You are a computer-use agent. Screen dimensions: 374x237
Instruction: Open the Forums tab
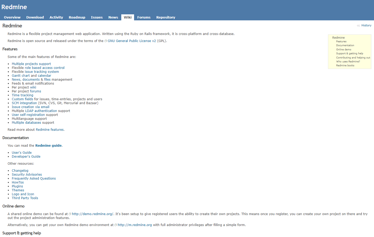[144, 17]
